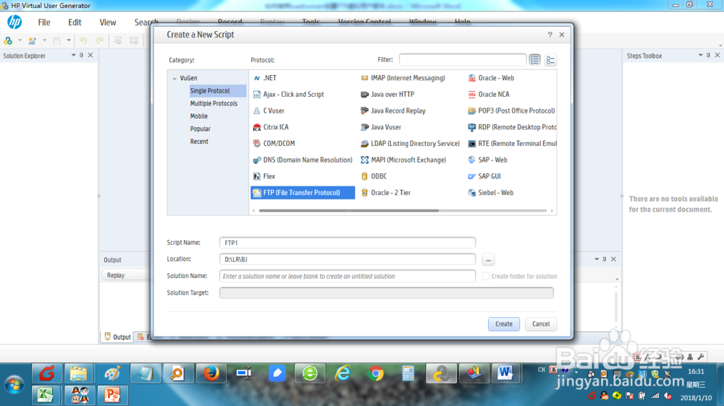Screen dimensions: 724x406
Task: Browse for script location folder
Action: 488,259
